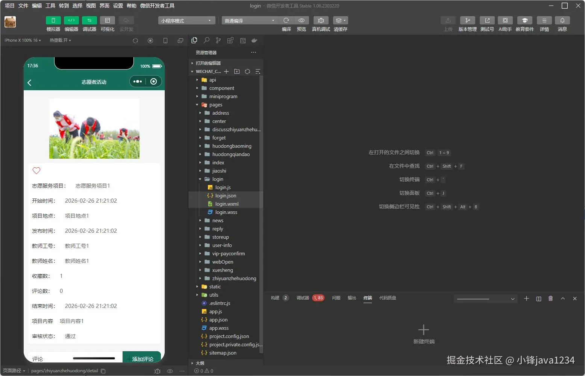This screenshot has height=376, width=585.
Task: Open the messages bell icon
Action: pos(562,20)
